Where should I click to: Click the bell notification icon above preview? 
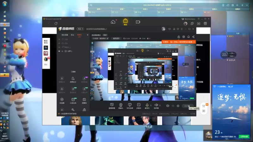pyautogui.click(x=188, y=37)
